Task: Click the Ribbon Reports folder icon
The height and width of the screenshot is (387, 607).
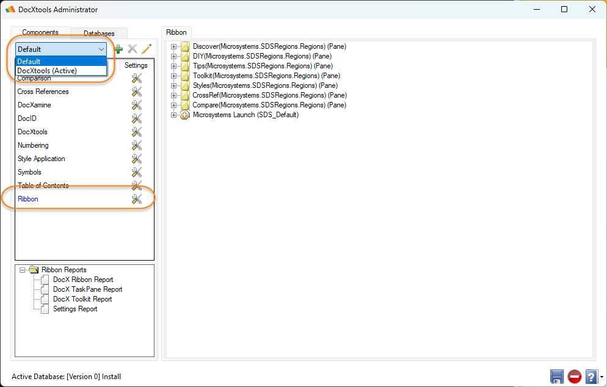Action: 34,270
